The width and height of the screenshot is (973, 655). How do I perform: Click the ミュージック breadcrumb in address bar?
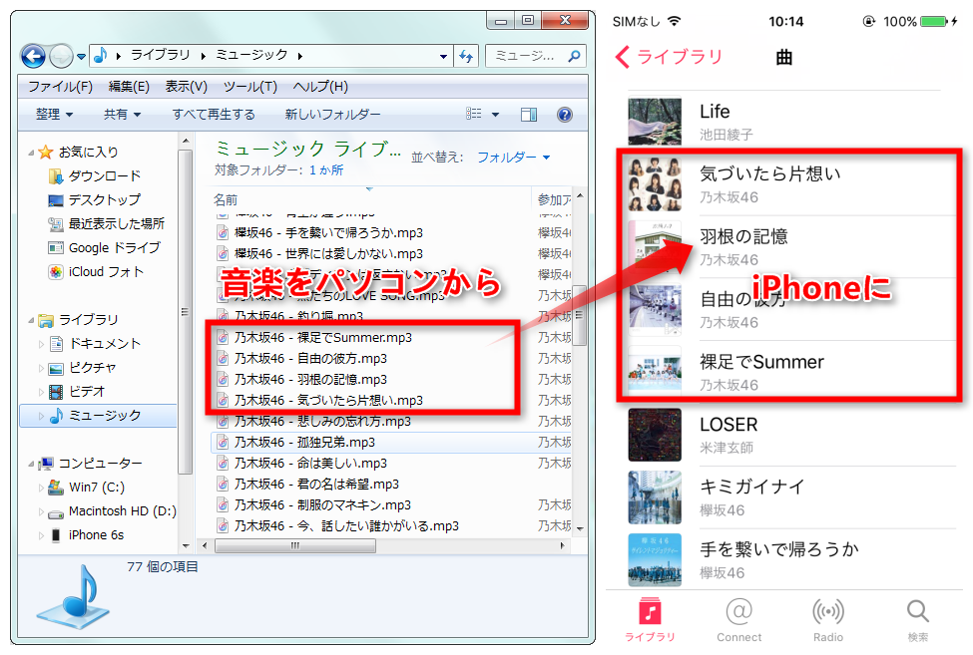click(251, 55)
